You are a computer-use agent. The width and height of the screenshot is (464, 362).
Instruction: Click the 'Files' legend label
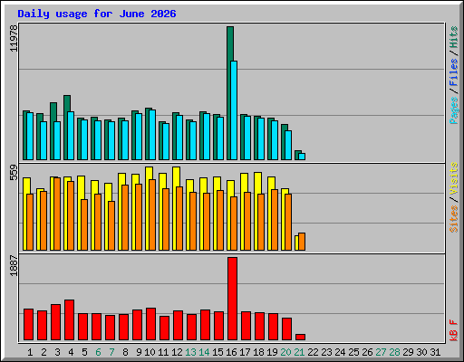454,72
